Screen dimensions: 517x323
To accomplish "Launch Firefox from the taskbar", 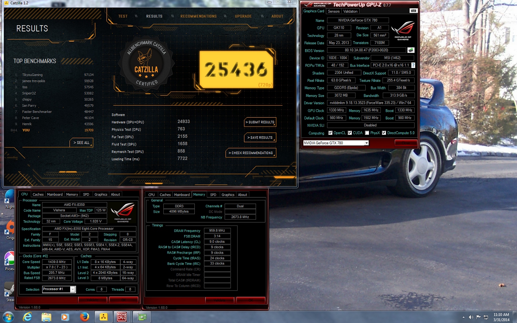I will pos(84,317).
